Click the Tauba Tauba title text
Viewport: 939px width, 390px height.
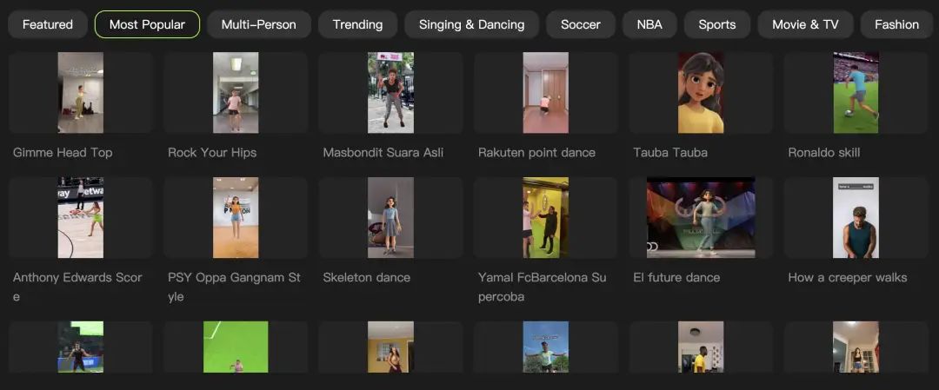670,153
